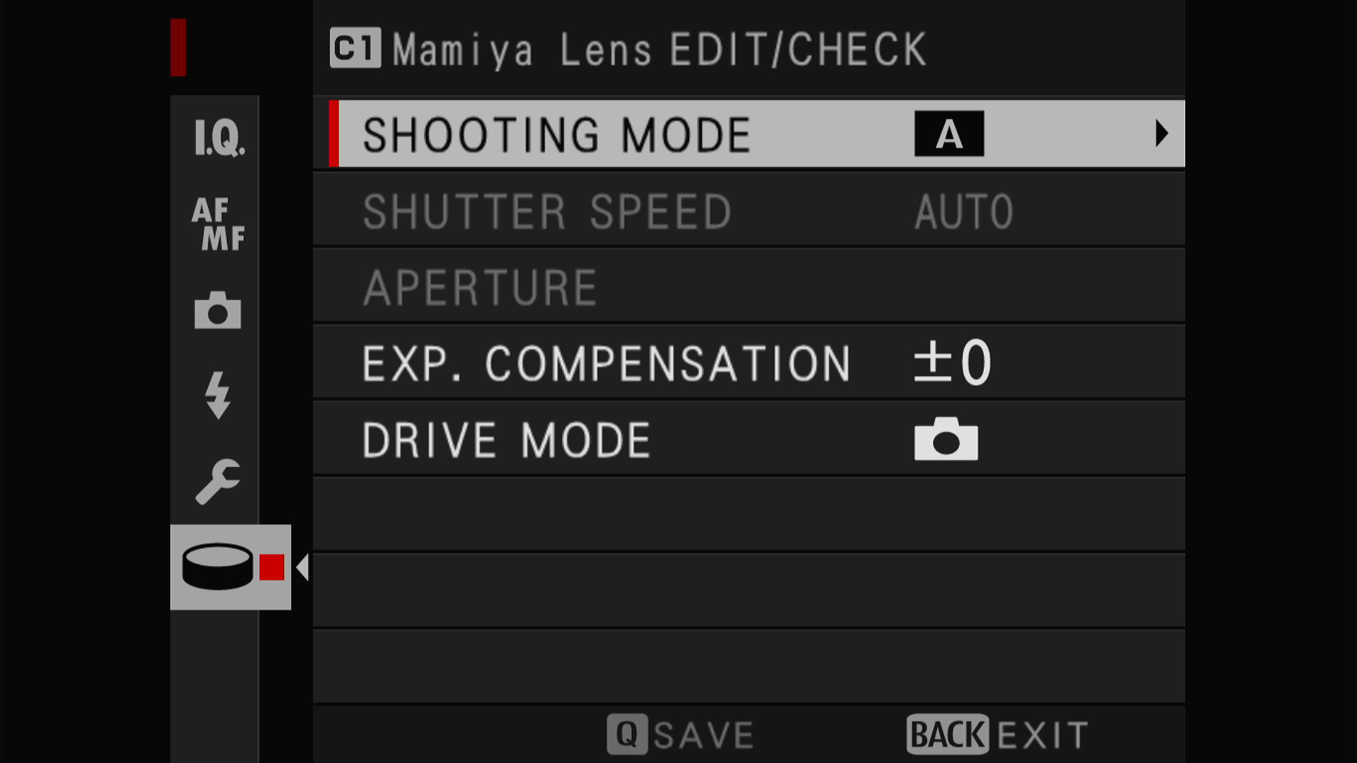
Task: Click the C1 custom bank badge
Action: click(x=356, y=48)
